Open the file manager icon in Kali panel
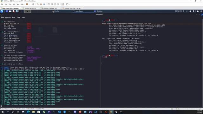 pyautogui.click(x=10, y=11)
